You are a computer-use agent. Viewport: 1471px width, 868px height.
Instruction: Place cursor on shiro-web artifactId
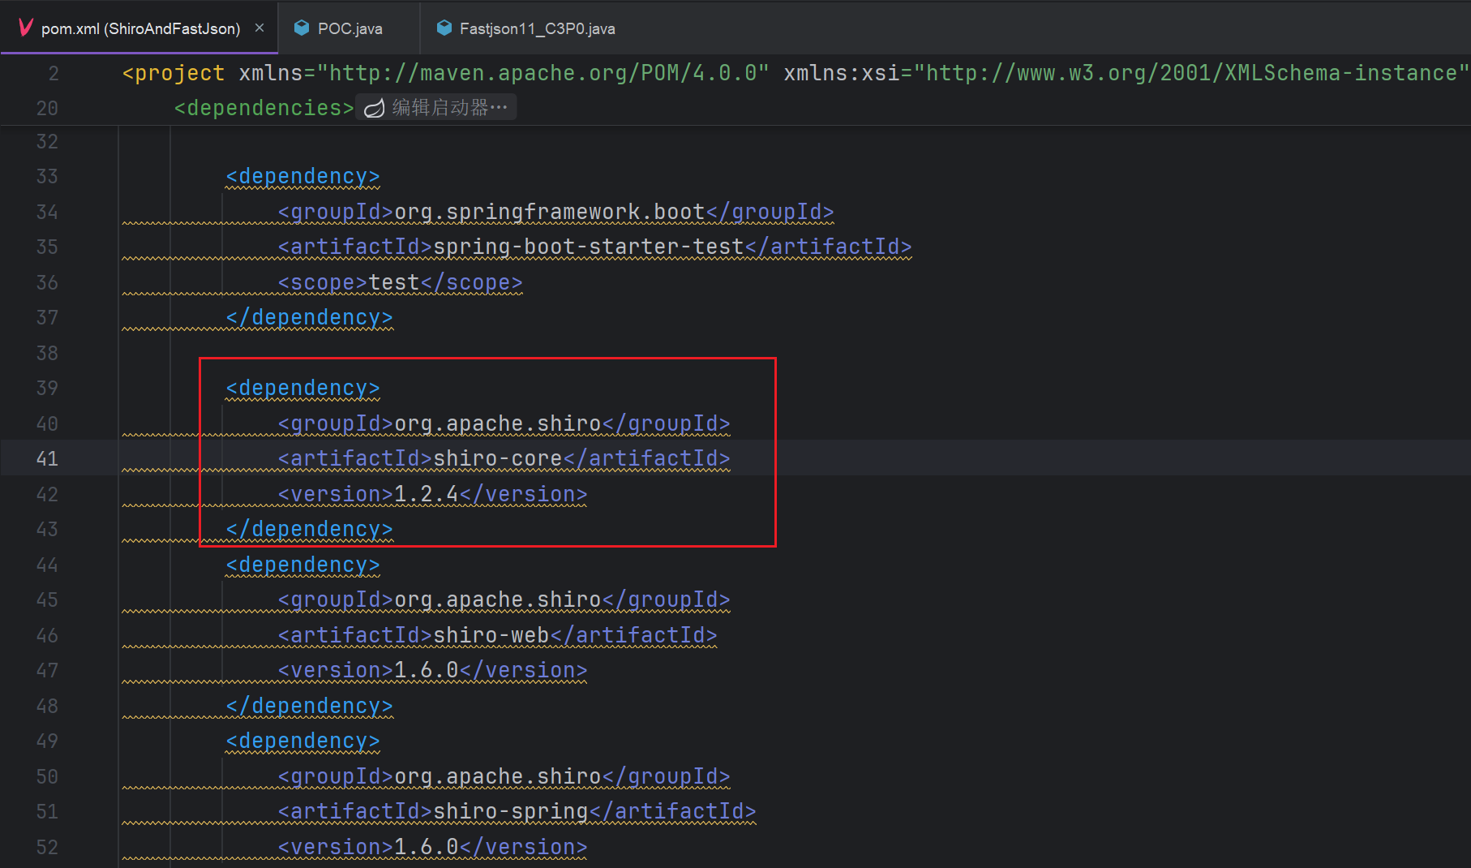(491, 635)
